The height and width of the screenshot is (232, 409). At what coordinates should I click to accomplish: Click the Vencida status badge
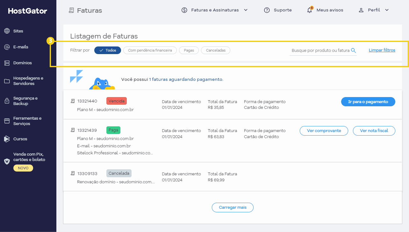click(x=117, y=101)
